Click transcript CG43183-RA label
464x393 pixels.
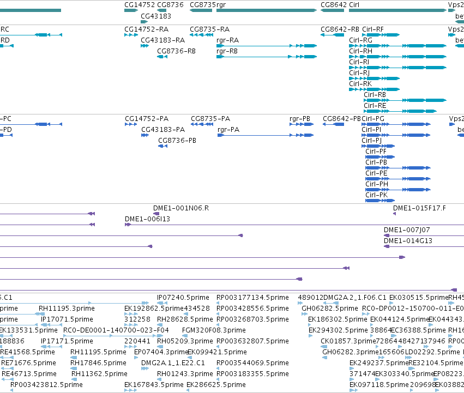click(163, 40)
